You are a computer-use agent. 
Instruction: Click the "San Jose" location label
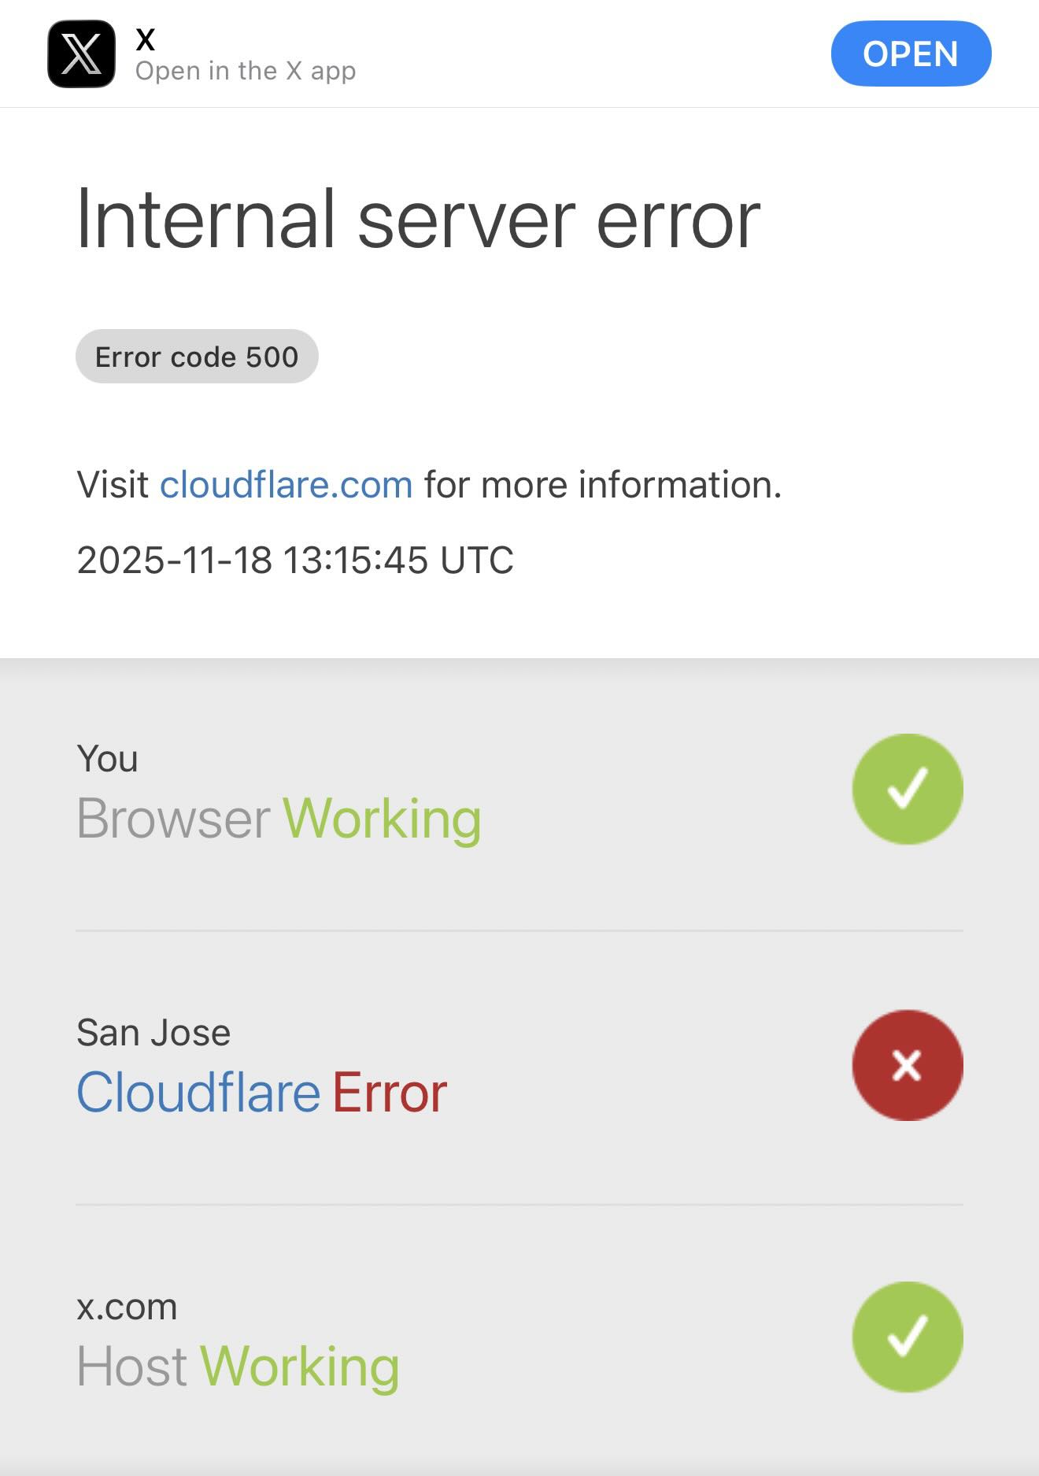click(153, 1033)
